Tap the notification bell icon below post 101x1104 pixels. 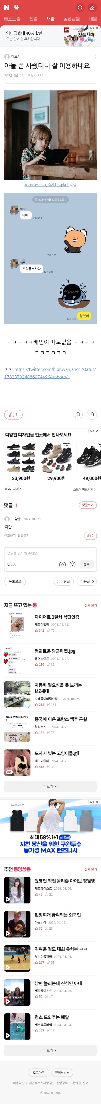78,414
